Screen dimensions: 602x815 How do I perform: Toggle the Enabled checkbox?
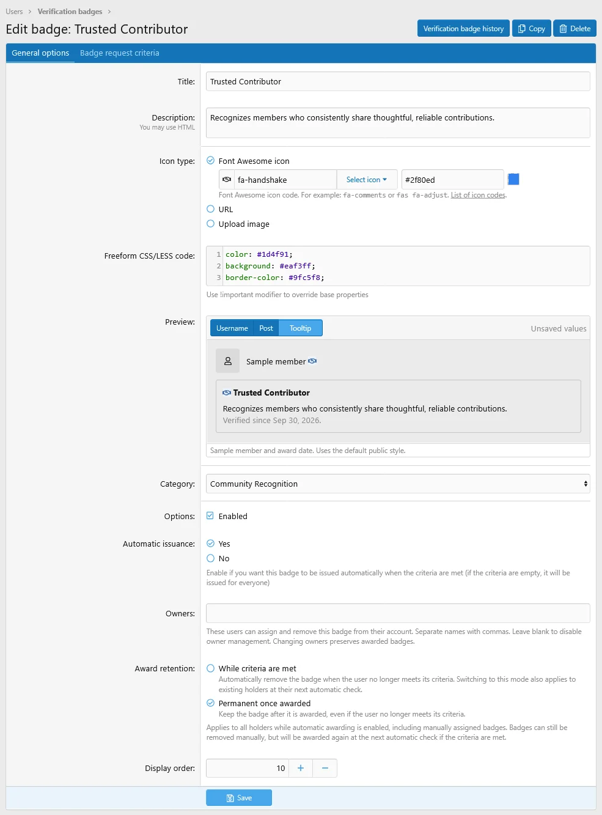210,516
